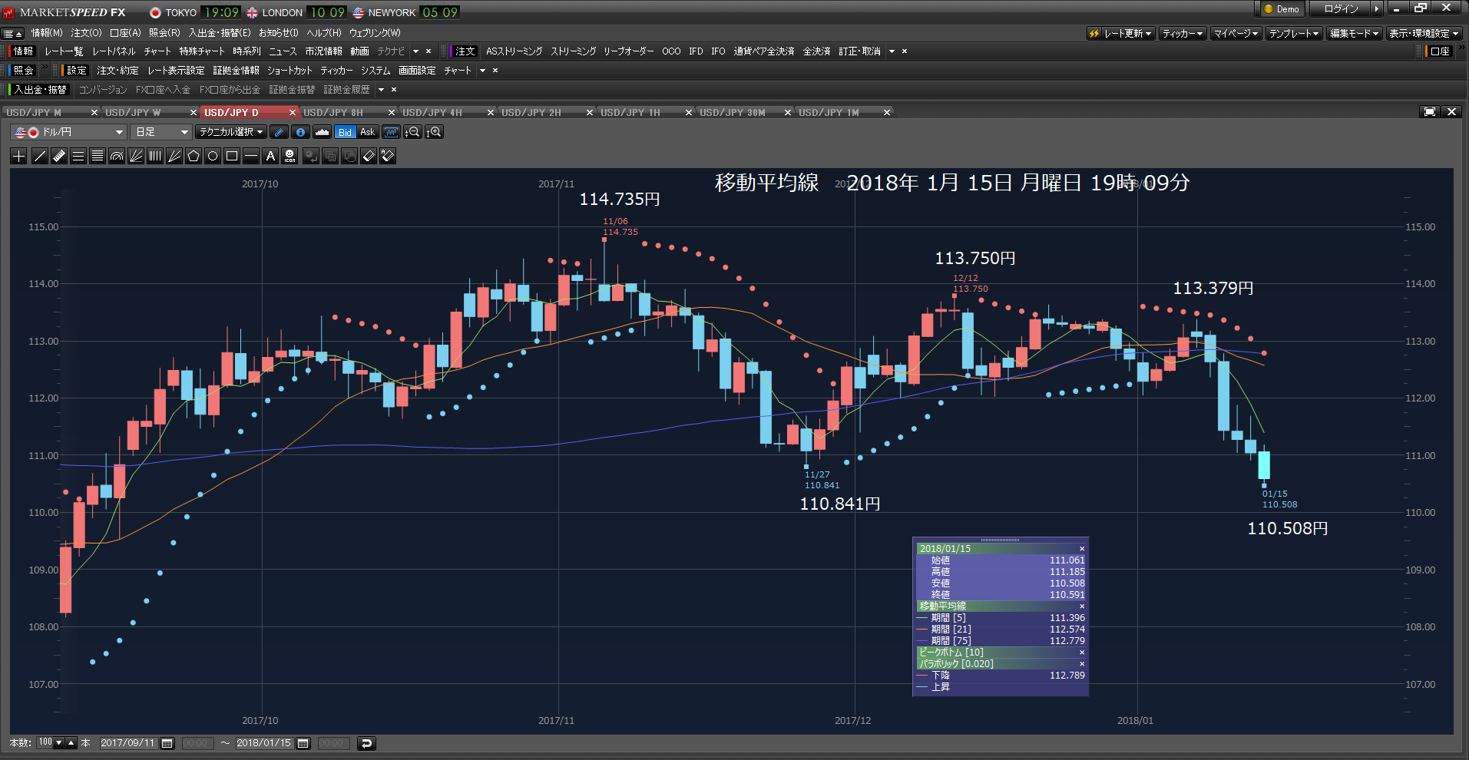1469x760 pixels.
Task: Select the crosshair cursor drawing tool
Action: [19, 156]
